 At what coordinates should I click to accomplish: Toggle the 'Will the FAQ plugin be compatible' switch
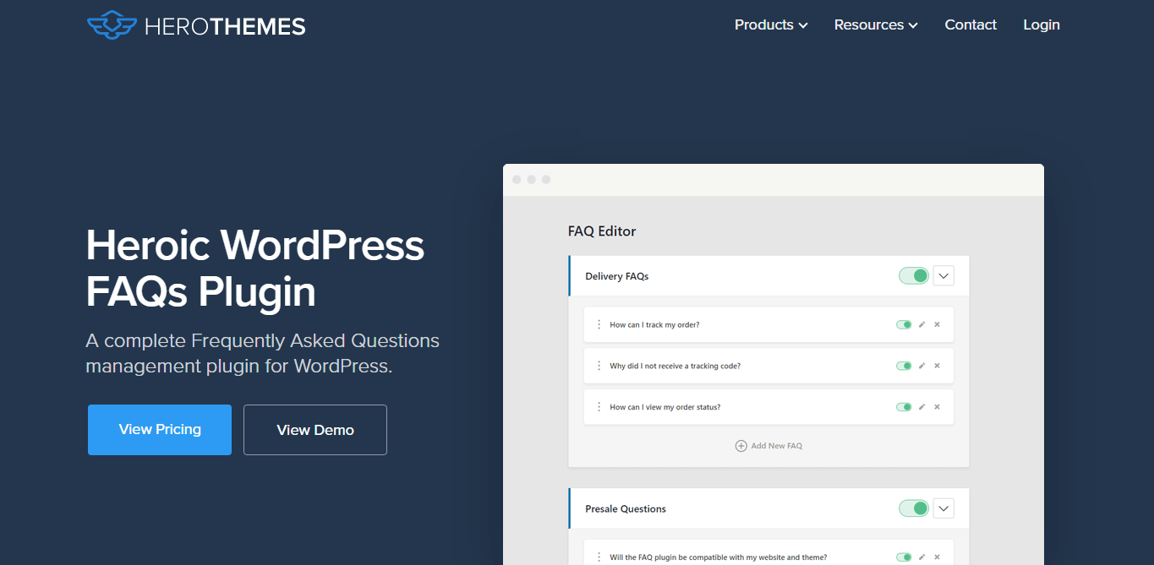coord(904,557)
